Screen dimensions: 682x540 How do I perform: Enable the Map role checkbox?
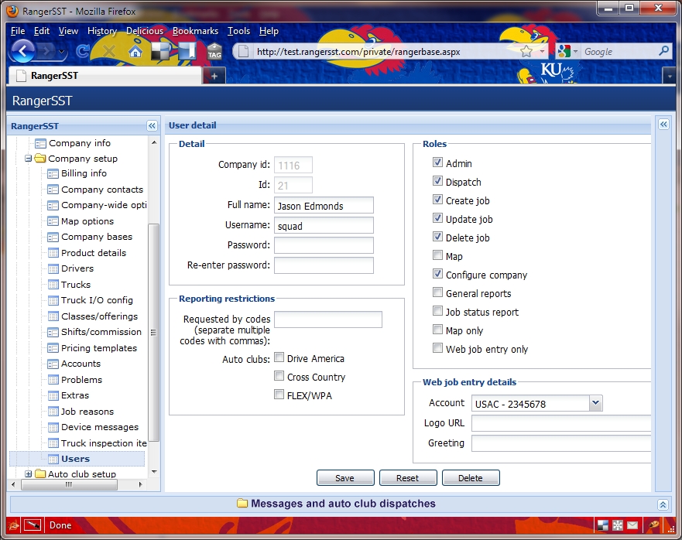tap(438, 256)
